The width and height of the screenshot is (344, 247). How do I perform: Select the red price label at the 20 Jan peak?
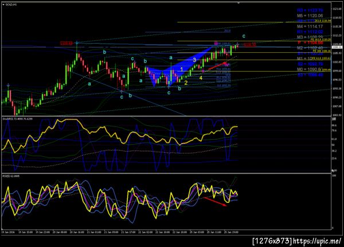coord(67,44)
